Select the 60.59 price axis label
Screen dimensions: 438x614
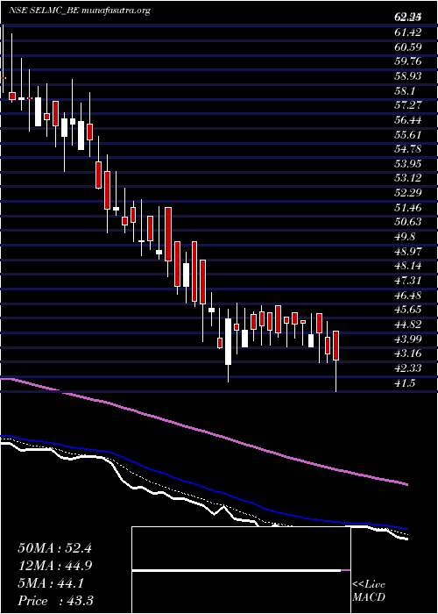[408, 47]
